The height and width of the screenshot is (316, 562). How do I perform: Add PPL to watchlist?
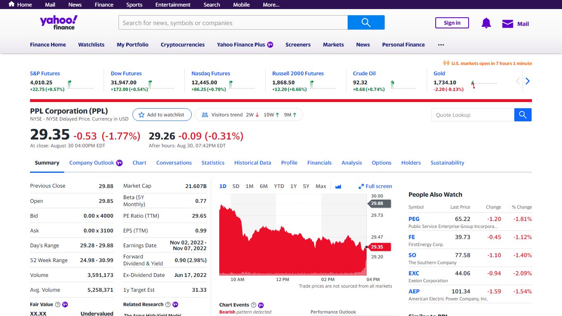tap(162, 115)
